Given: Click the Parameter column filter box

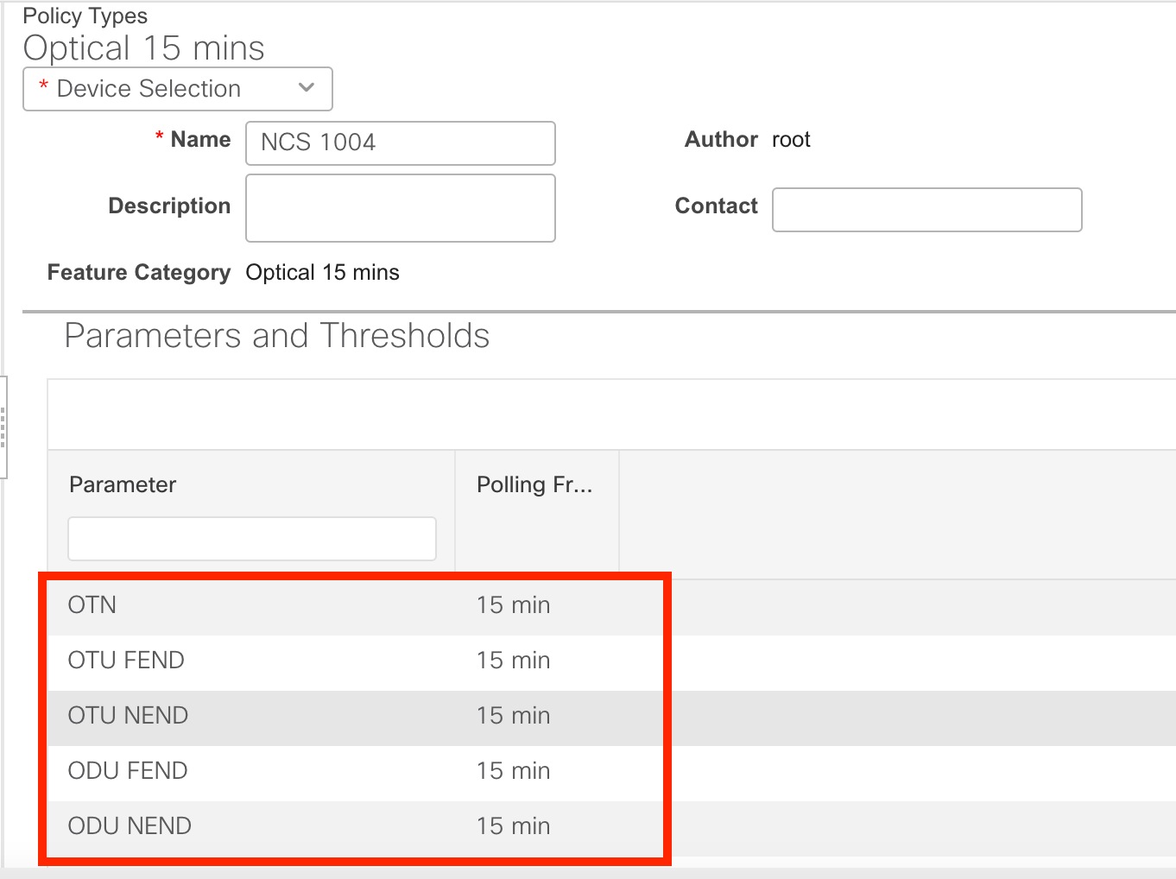Looking at the screenshot, I should 251,539.
